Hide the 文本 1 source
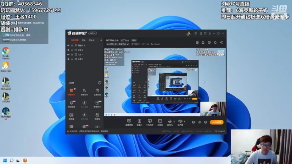The image size is (292, 164). click(x=68, y=54)
